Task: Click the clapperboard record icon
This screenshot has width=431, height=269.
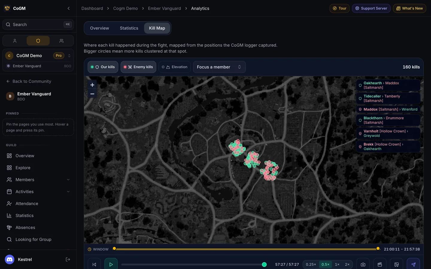Action: pos(380,264)
